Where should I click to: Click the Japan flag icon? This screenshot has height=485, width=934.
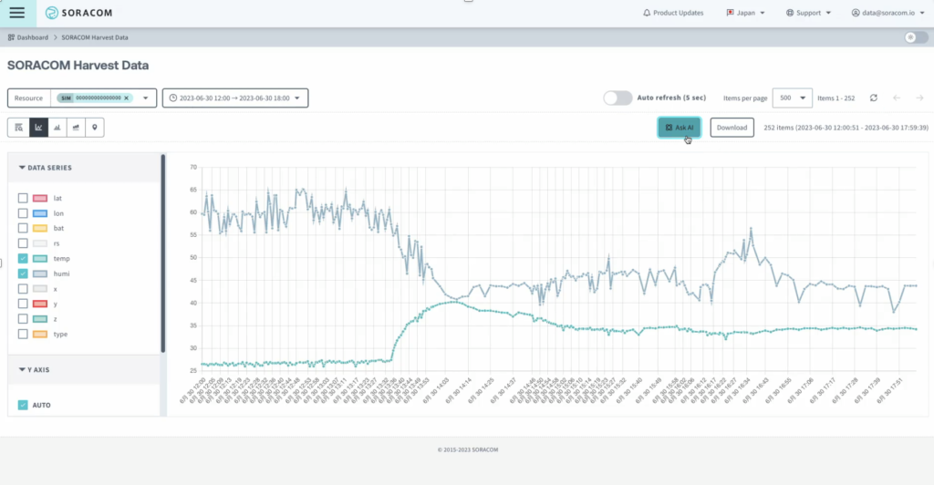pyautogui.click(x=730, y=13)
